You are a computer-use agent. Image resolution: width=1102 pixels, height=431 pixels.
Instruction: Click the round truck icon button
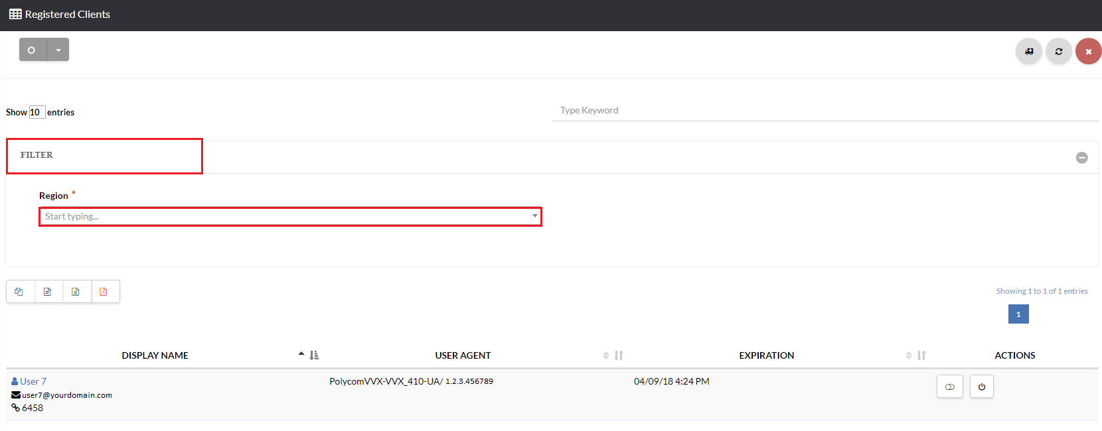(x=1028, y=52)
